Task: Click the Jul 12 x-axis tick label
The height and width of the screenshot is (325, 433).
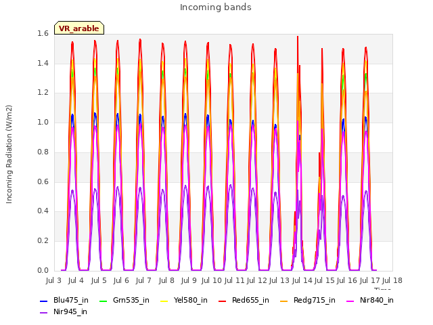Action: coord(257,280)
